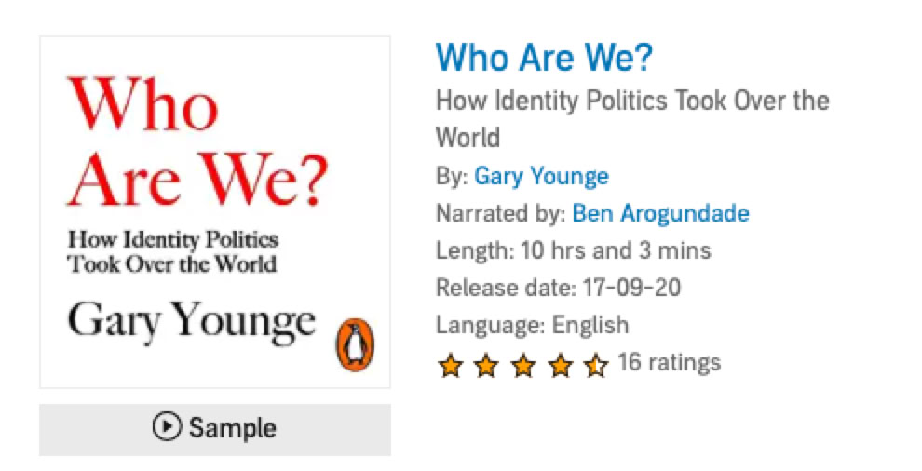Click the third rating star
Viewport: 922px width, 471px height.
coord(522,365)
